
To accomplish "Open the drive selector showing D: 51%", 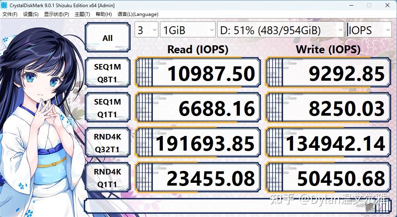I will (280, 30).
